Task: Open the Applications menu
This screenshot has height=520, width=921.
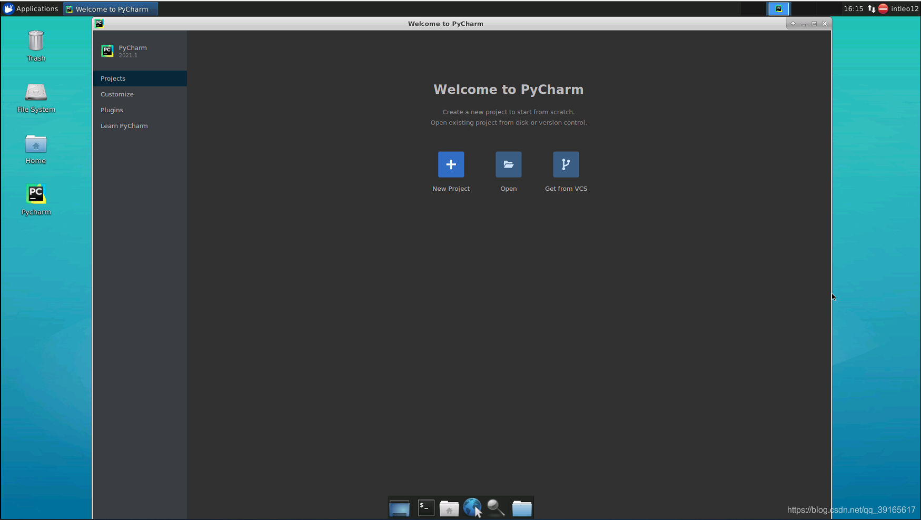Action: 31,8
